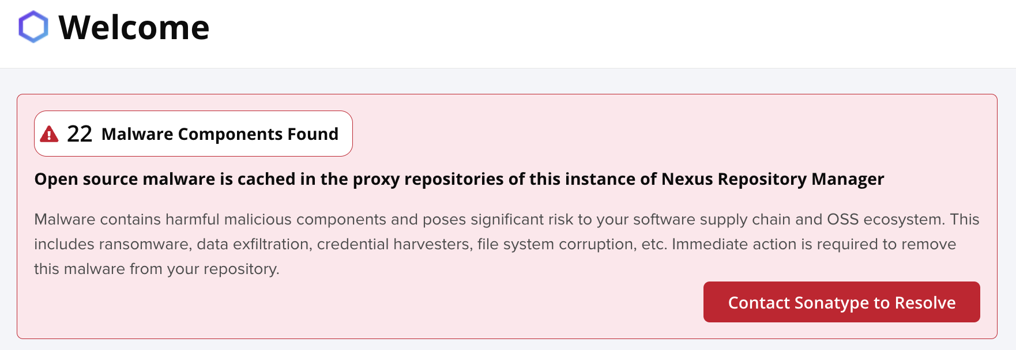This screenshot has height=350, width=1016.
Task: Click the red warning triangle icon
Action: coord(49,134)
